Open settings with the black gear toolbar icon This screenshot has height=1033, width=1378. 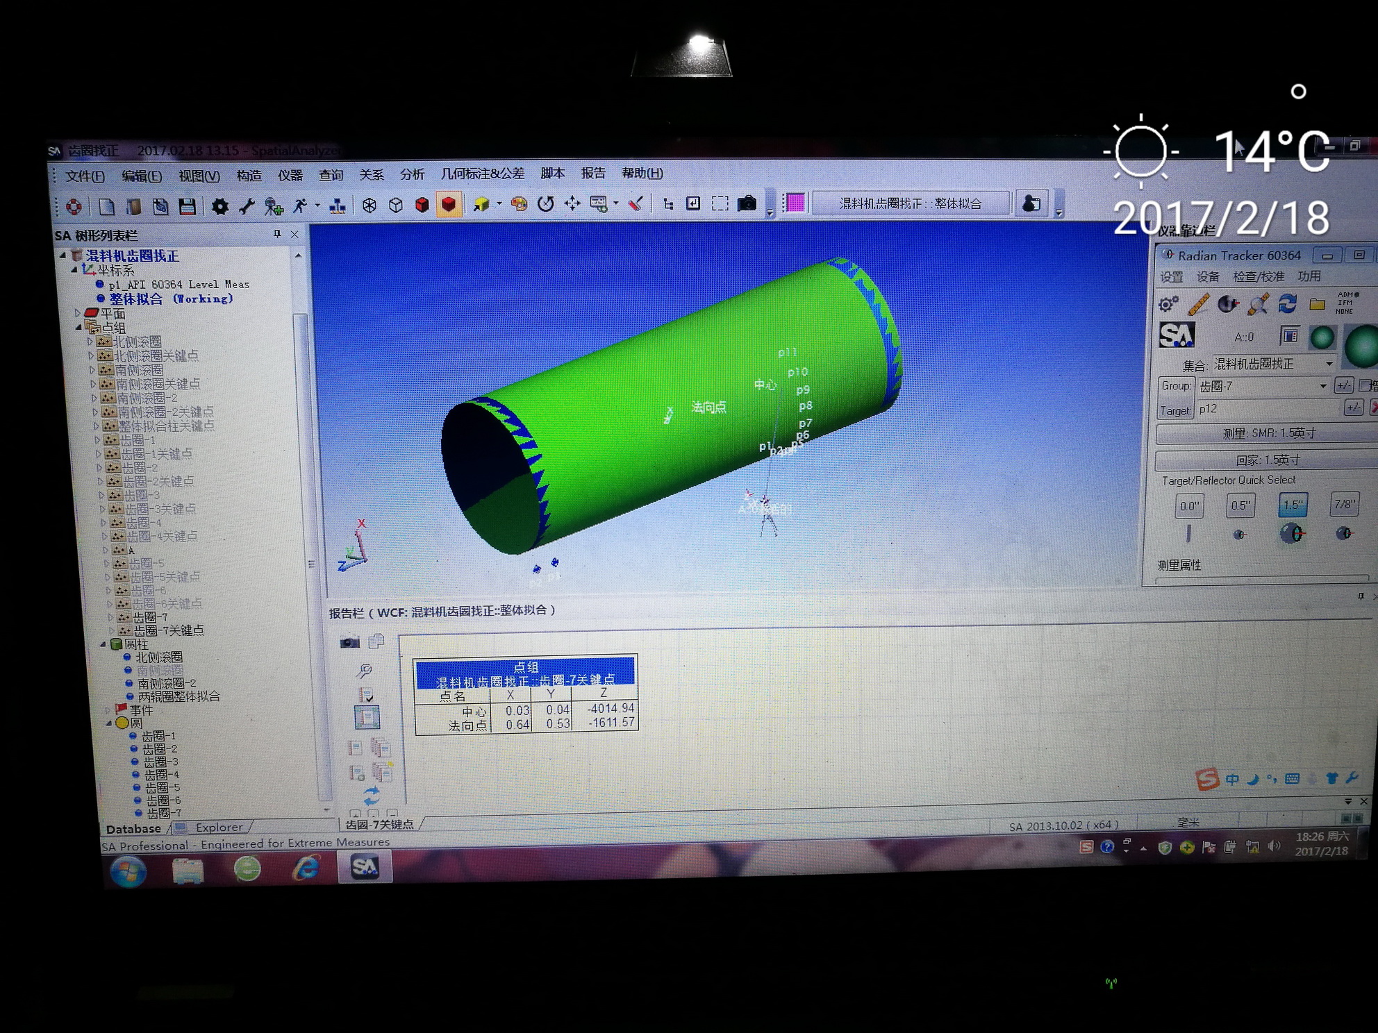click(x=220, y=206)
